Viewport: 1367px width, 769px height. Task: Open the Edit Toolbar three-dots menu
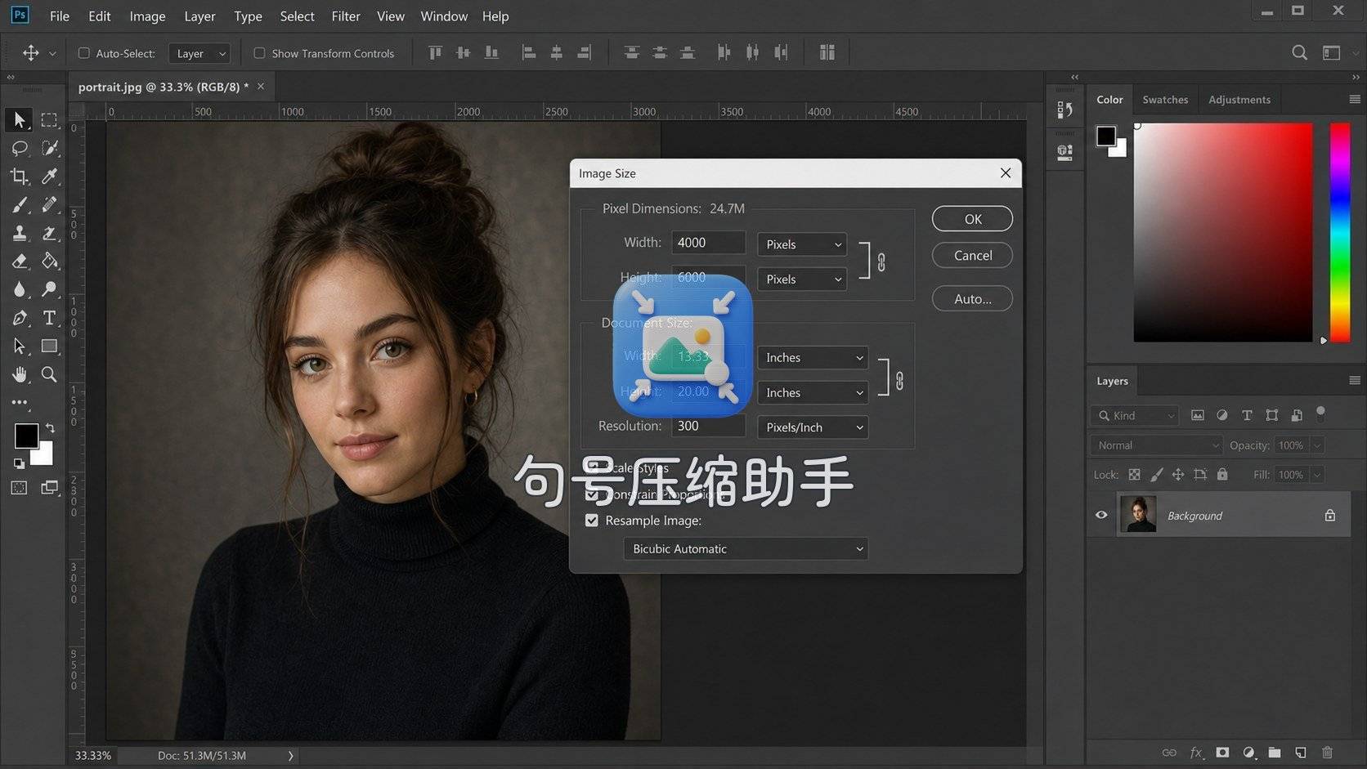coord(20,402)
